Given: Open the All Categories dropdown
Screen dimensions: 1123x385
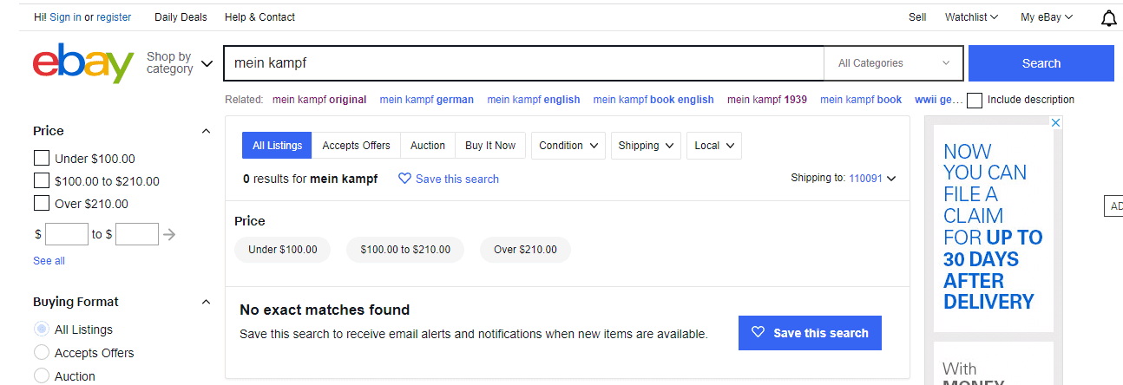Looking at the screenshot, I should click(x=893, y=63).
